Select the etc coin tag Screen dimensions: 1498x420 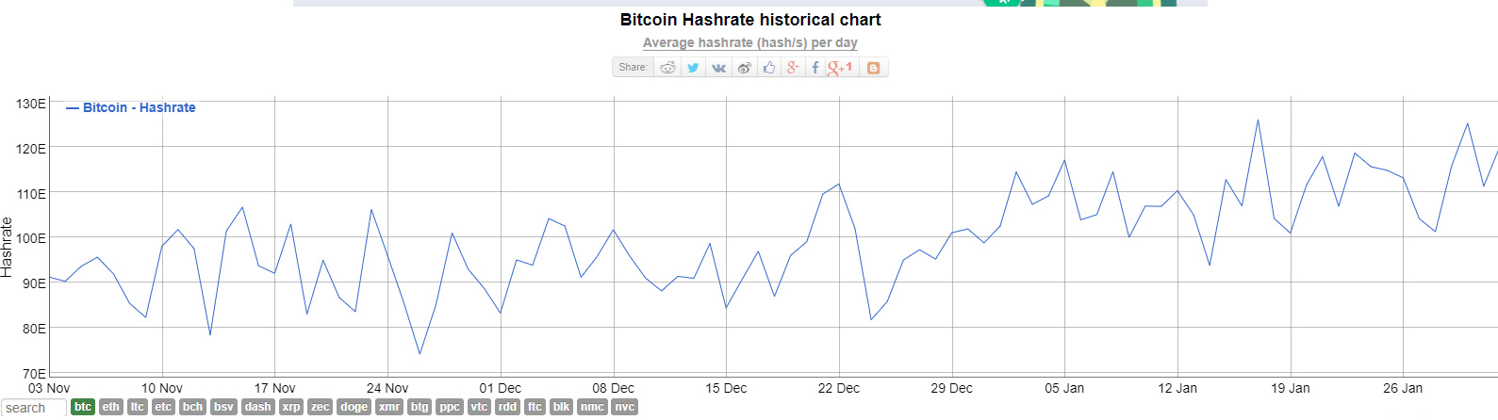click(163, 407)
